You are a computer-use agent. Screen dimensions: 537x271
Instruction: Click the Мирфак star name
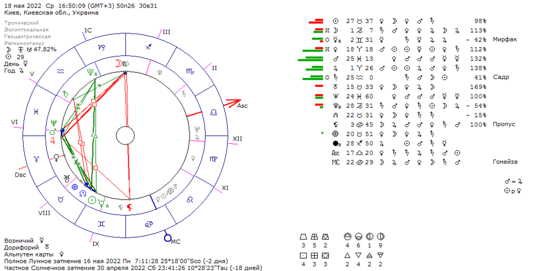tap(505, 39)
